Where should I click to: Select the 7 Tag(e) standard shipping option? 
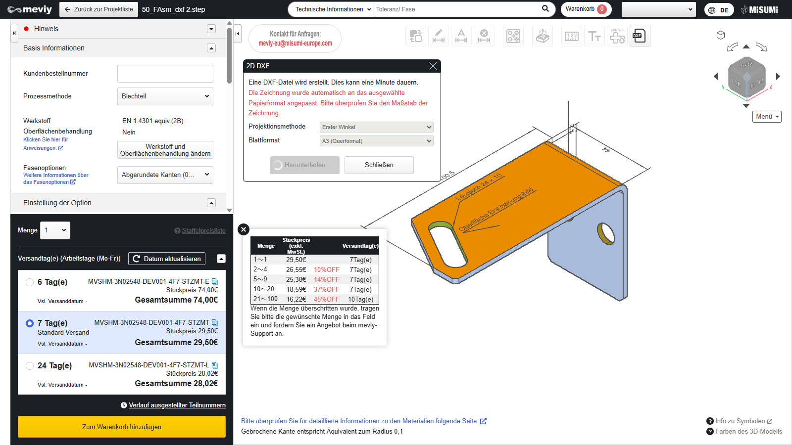30,323
